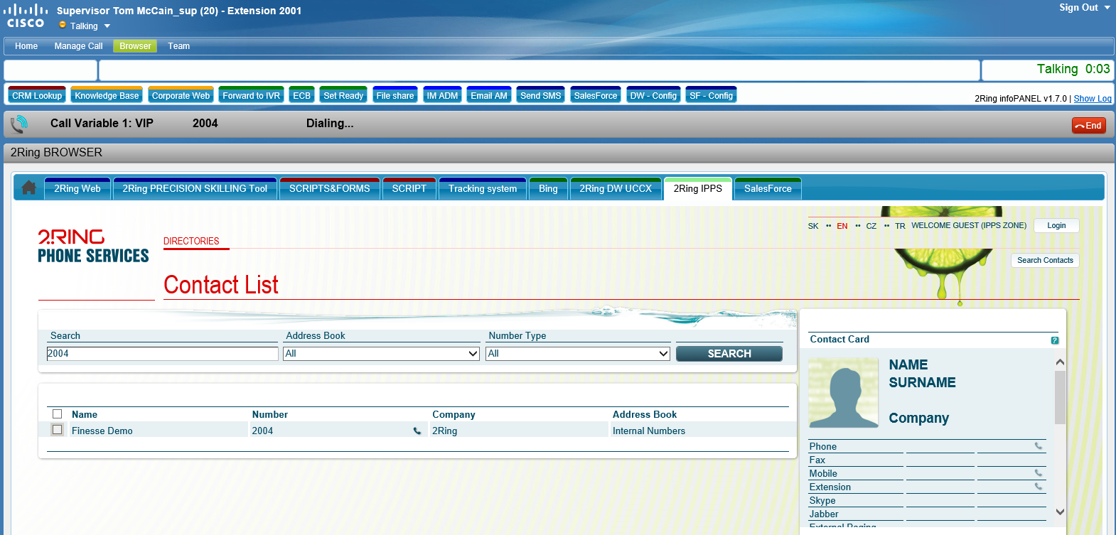Click the CRM Lookup button
Image resolution: width=1116 pixels, height=535 pixels.
pos(37,95)
